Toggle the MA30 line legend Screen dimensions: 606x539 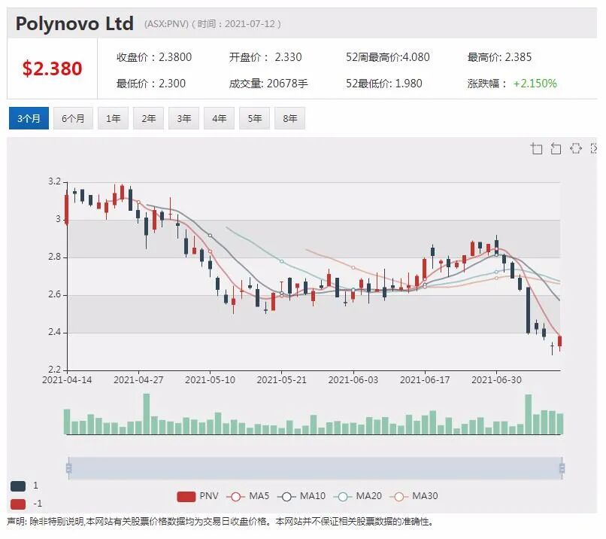[x=414, y=496]
